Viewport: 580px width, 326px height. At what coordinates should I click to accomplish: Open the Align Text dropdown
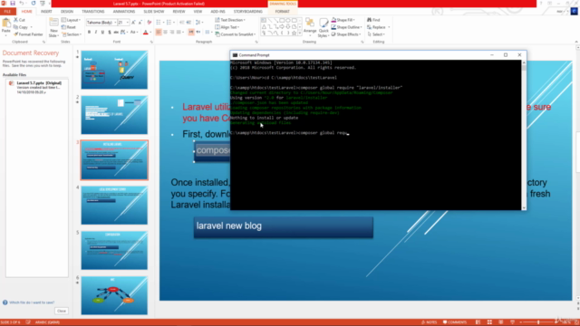[x=227, y=27]
